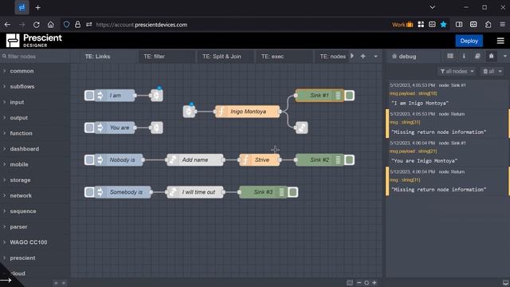Screen dimensions: 510x287
Task: Open the browser extensions icon
Action: pyautogui.click(x=488, y=25)
